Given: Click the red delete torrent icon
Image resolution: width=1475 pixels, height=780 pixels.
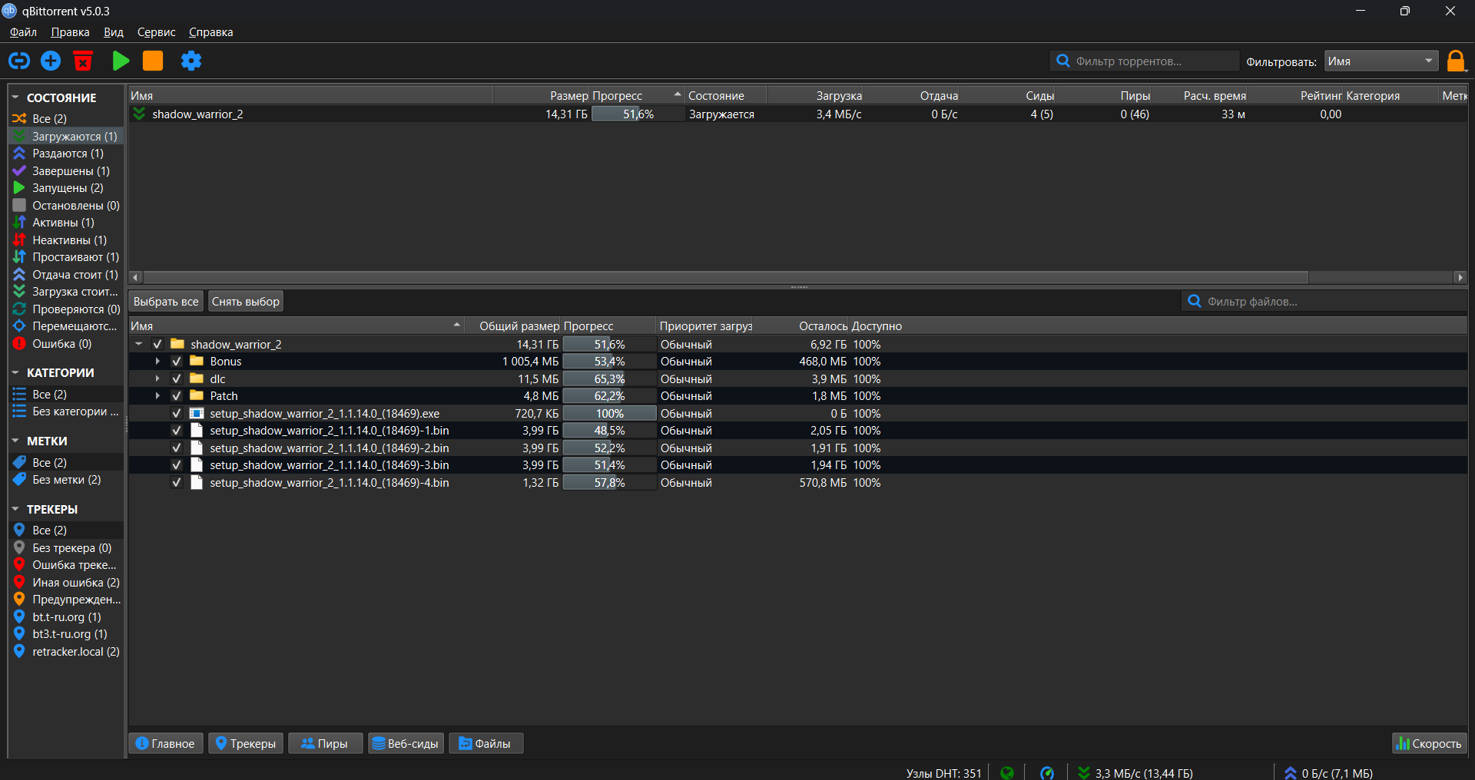Looking at the screenshot, I should click(83, 61).
